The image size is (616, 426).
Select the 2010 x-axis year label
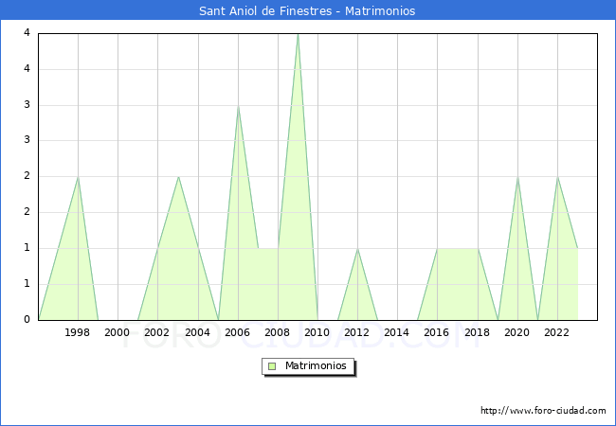coord(317,332)
